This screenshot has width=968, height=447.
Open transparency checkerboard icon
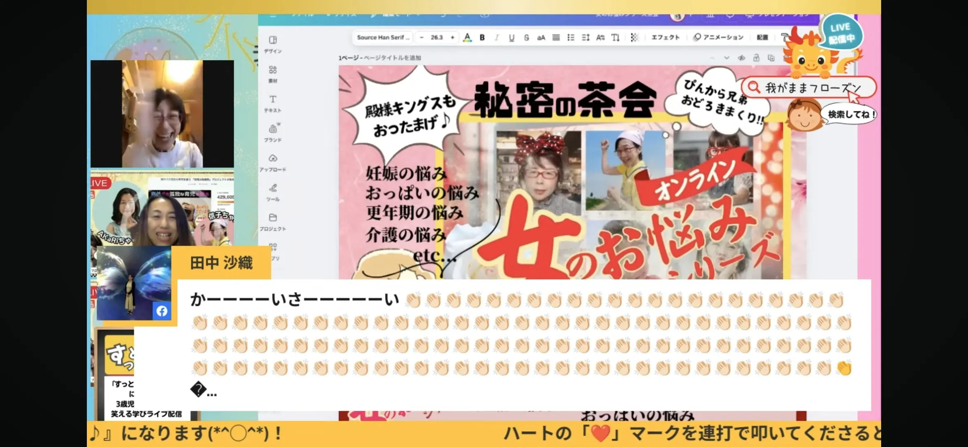[x=634, y=38]
